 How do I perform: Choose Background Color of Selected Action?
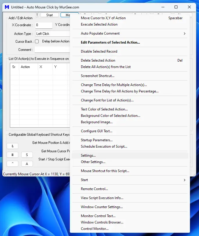(x=130, y=116)
